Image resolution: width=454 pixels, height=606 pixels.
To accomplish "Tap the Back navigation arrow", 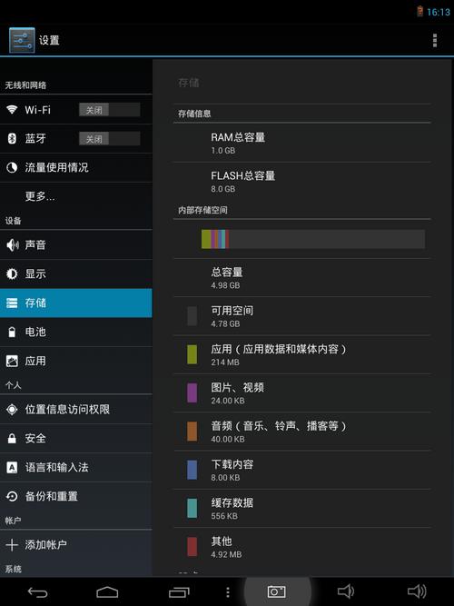I will tap(38, 591).
